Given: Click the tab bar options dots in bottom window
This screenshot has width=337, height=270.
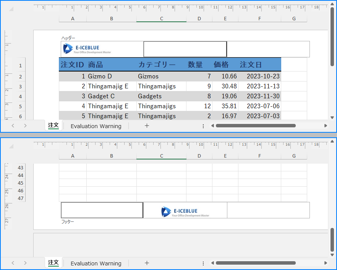Looking at the screenshot, I should tap(203, 263).
